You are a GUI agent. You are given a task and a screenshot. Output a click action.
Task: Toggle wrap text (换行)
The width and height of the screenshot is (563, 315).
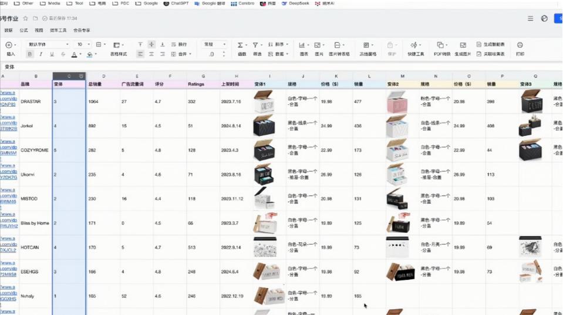[x=179, y=45]
